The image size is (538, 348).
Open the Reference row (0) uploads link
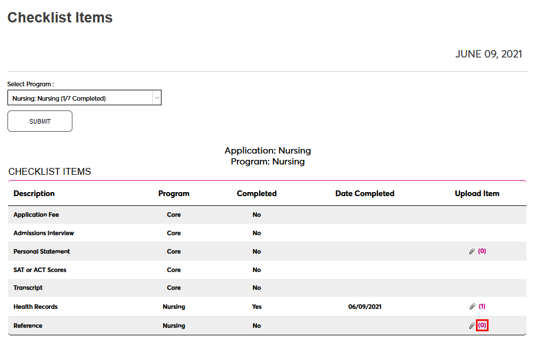[482, 326]
